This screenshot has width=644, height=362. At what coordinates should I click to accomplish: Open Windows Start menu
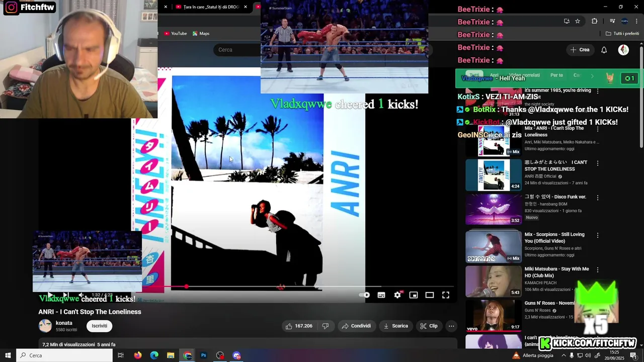tap(8, 355)
